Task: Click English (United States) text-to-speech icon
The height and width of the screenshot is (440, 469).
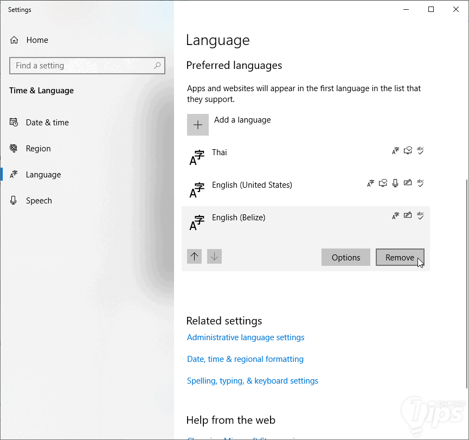Action: [x=383, y=183]
